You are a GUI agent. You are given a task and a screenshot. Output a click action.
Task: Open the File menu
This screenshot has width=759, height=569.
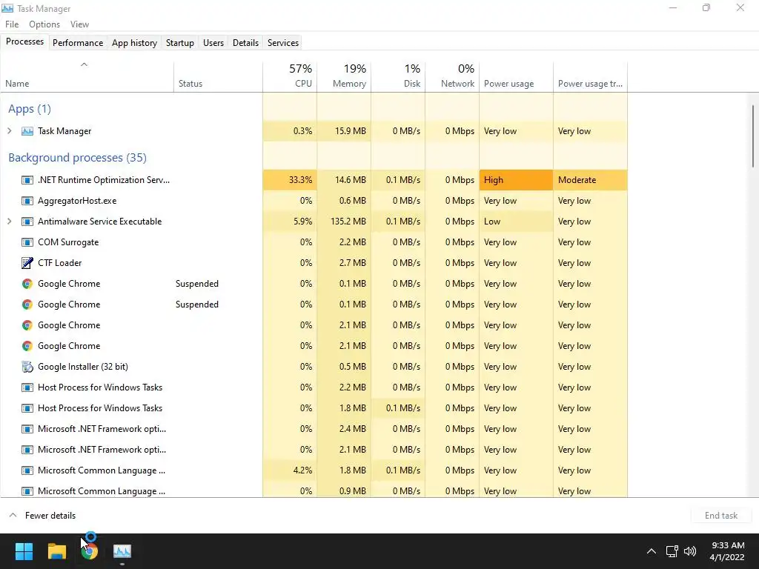point(12,24)
